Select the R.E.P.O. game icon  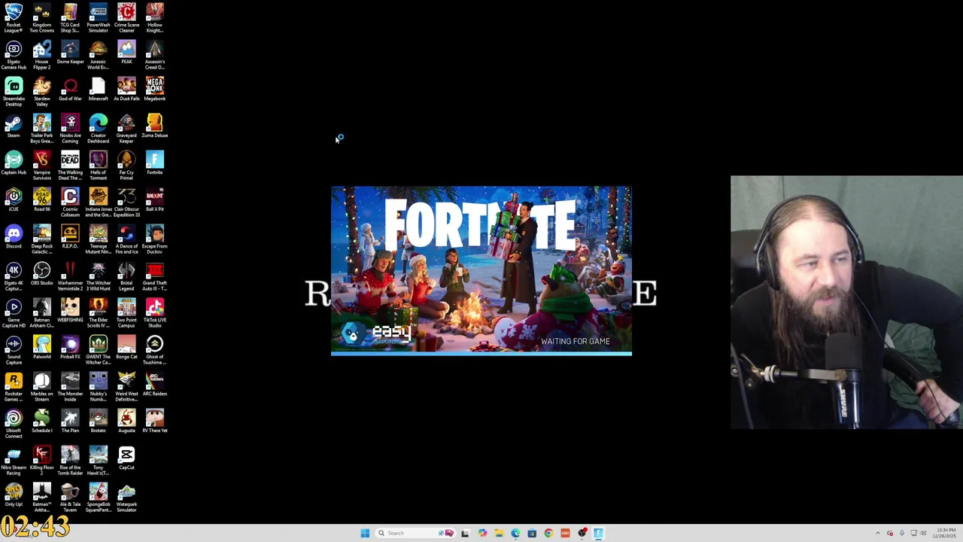click(x=70, y=236)
